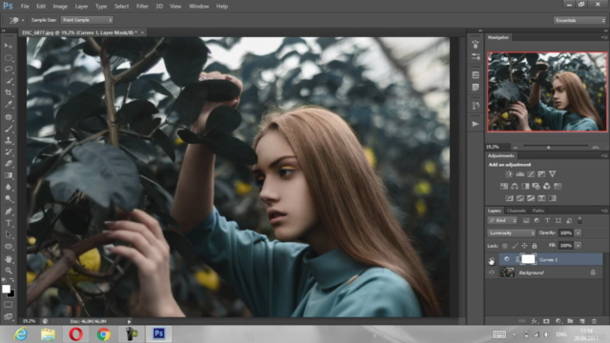Viewport: 610px width, 343px height.
Task: Switch to the Channels tab
Action: [x=517, y=211]
